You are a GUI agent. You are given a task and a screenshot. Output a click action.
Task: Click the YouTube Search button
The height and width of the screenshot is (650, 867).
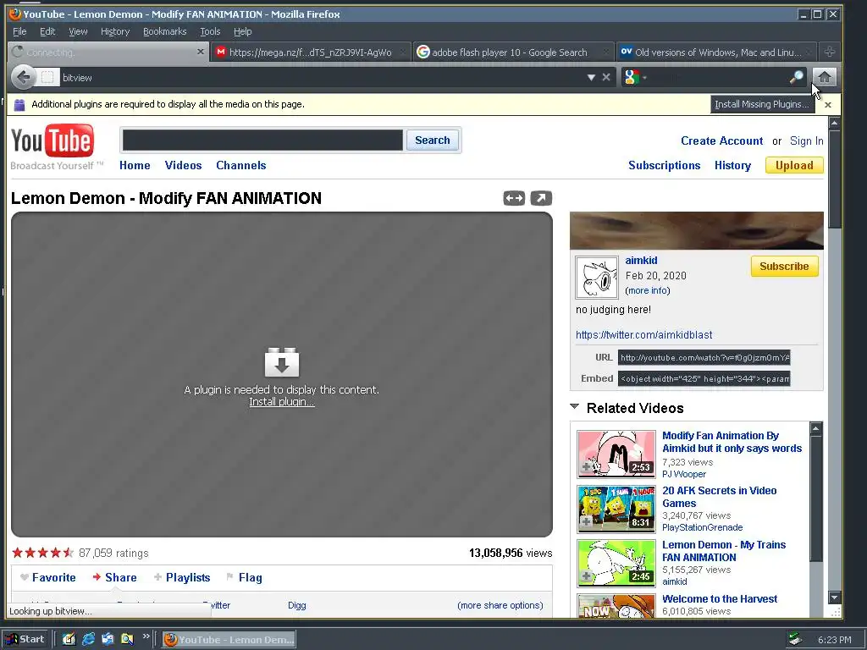pyautogui.click(x=433, y=140)
